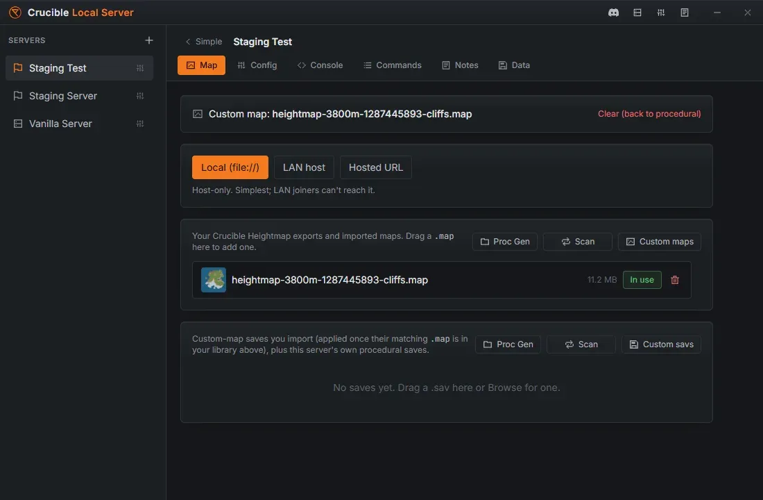Delete heightmap-3800m map with trash icon
The width and height of the screenshot is (763, 500).
click(674, 280)
